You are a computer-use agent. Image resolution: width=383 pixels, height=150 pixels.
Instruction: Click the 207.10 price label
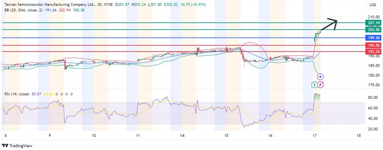[373, 23]
